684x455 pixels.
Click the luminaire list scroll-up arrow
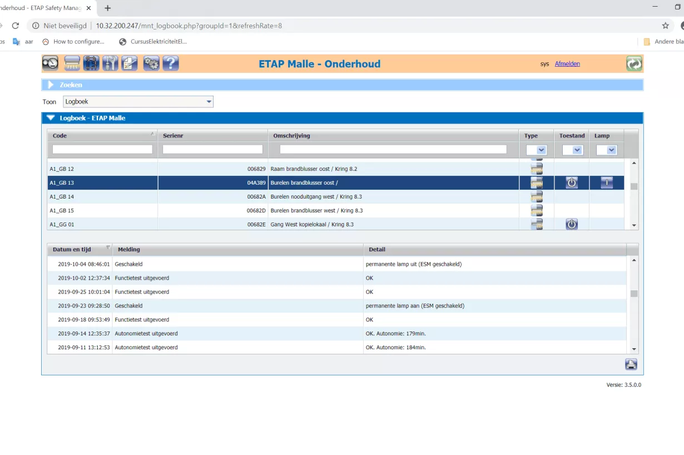tap(634, 164)
